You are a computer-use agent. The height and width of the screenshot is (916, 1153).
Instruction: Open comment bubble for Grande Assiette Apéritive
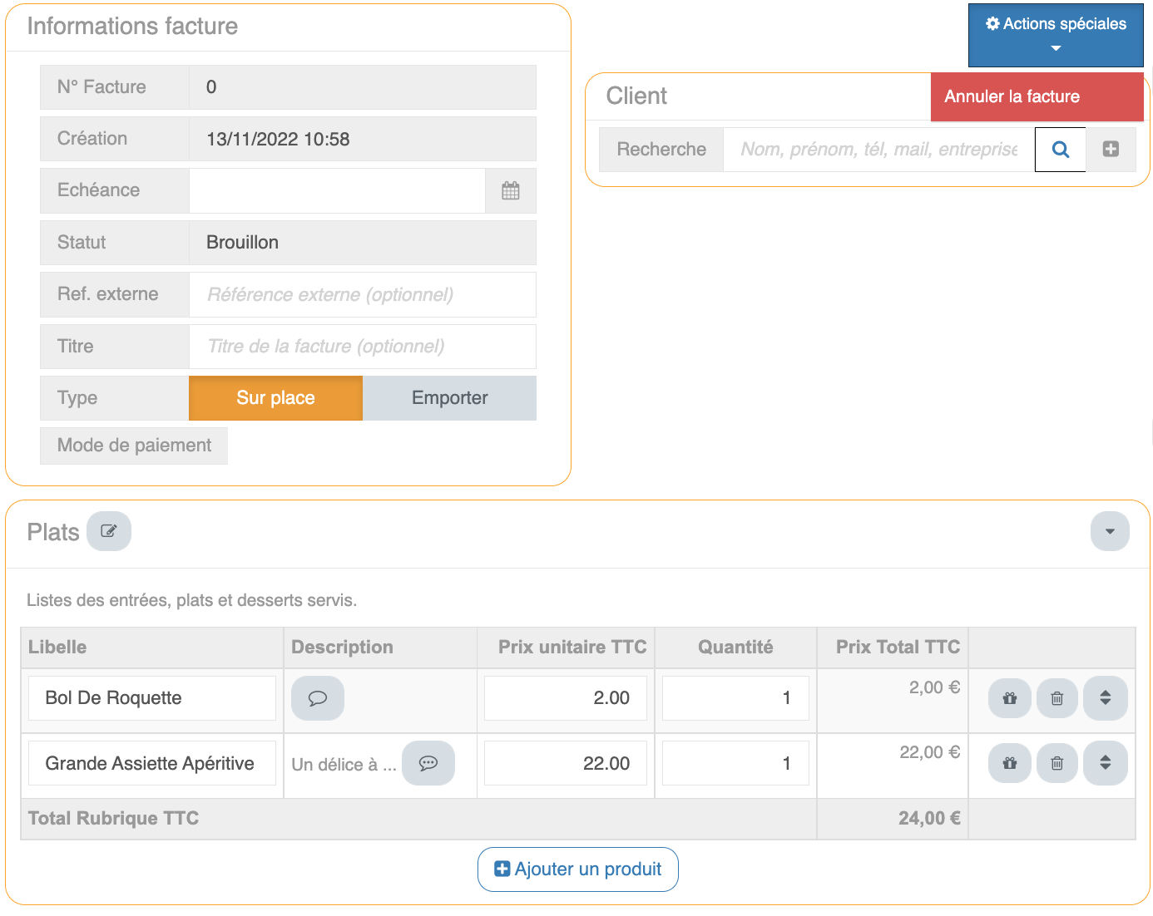[428, 763]
